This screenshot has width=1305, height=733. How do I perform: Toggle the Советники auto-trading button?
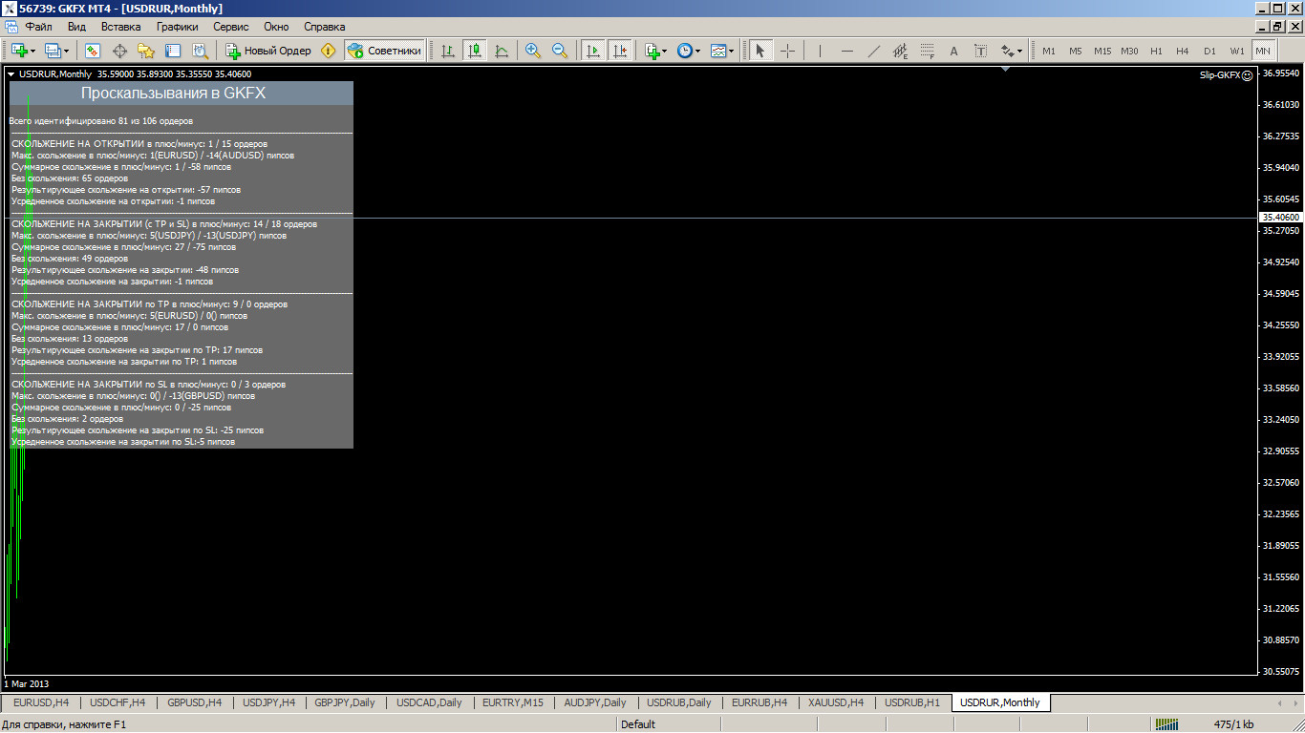click(x=383, y=51)
